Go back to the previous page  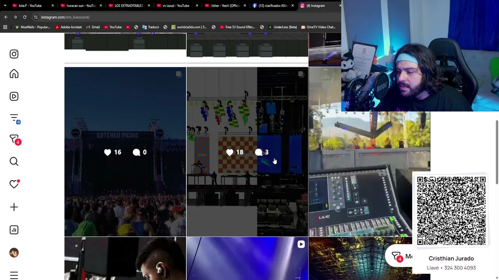[6, 17]
